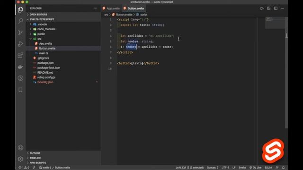The height and width of the screenshot is (170, 303).
Task: Click the ESLint status bar item
Action: click(268, 168)
